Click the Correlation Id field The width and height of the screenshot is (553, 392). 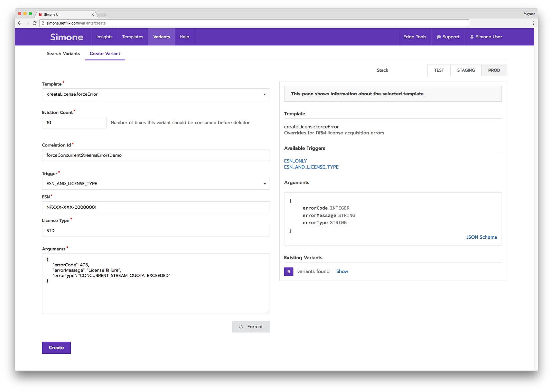[156, 155]
